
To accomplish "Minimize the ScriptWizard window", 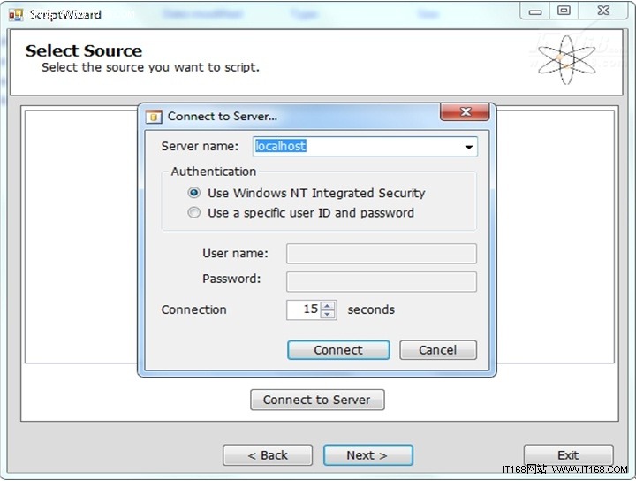I will 535,11.
